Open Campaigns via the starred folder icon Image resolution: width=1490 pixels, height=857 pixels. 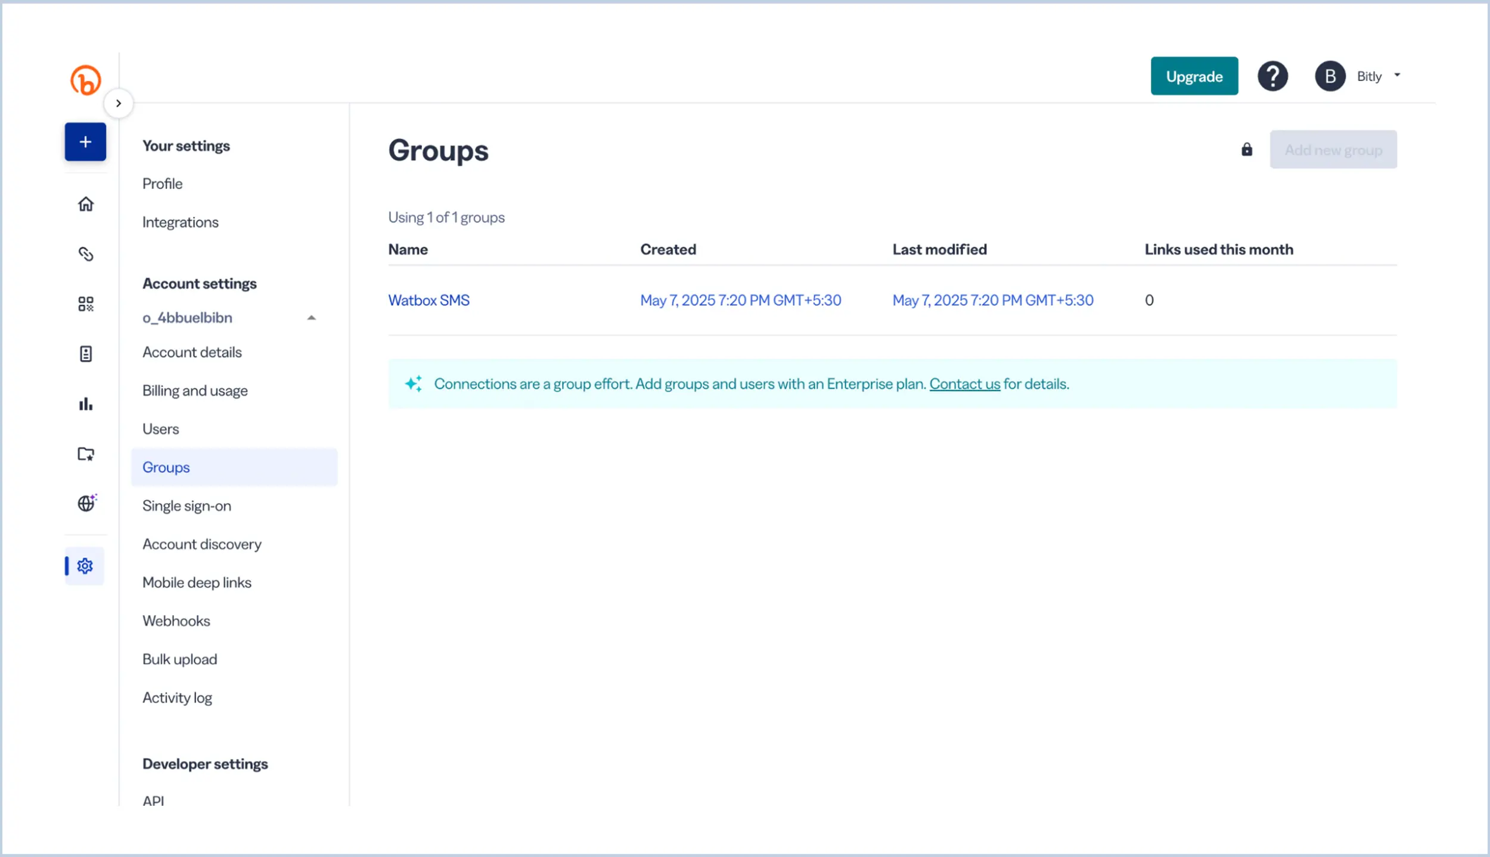pos(86,454)
